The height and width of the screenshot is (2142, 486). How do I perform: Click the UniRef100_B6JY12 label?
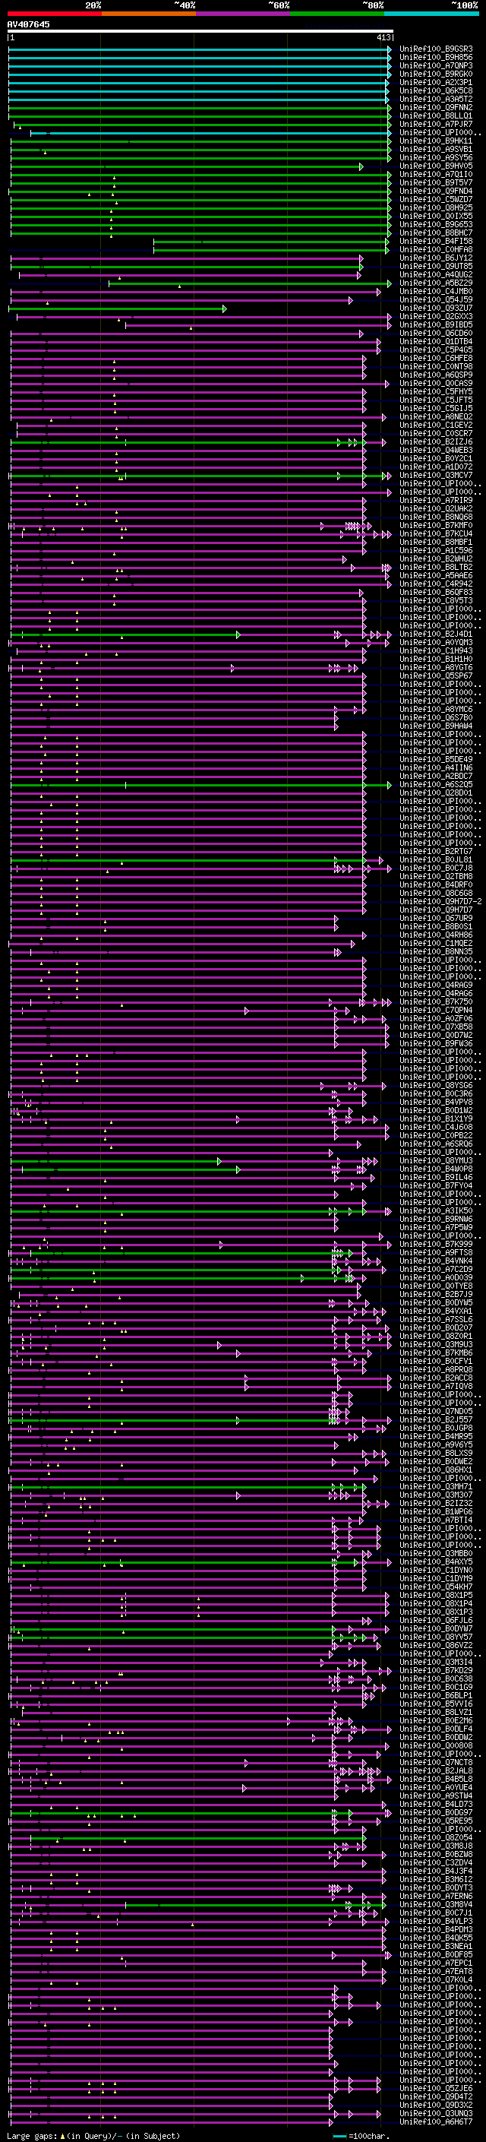(x=436, y=258)
